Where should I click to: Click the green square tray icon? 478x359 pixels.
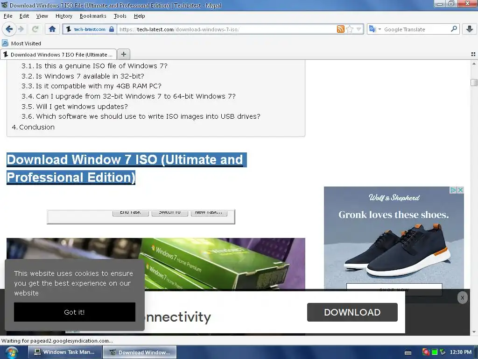tap(435, 352)
